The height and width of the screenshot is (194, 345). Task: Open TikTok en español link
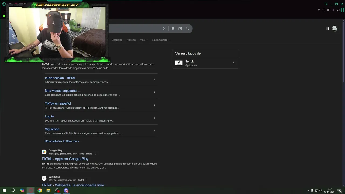click(58, 103)
